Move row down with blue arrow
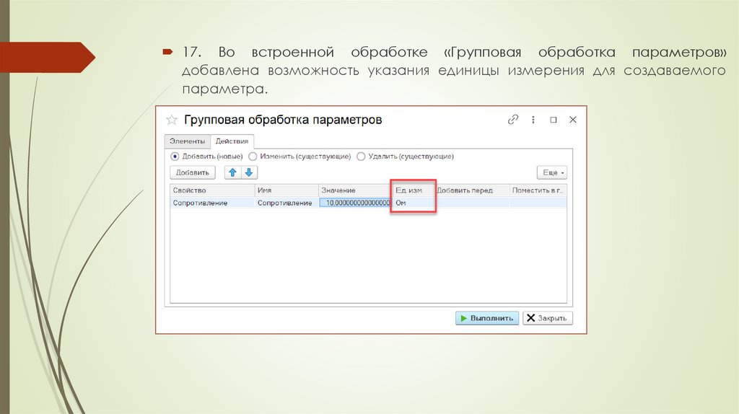The width and height of the screenshot is (739, 414). (249, 172)
